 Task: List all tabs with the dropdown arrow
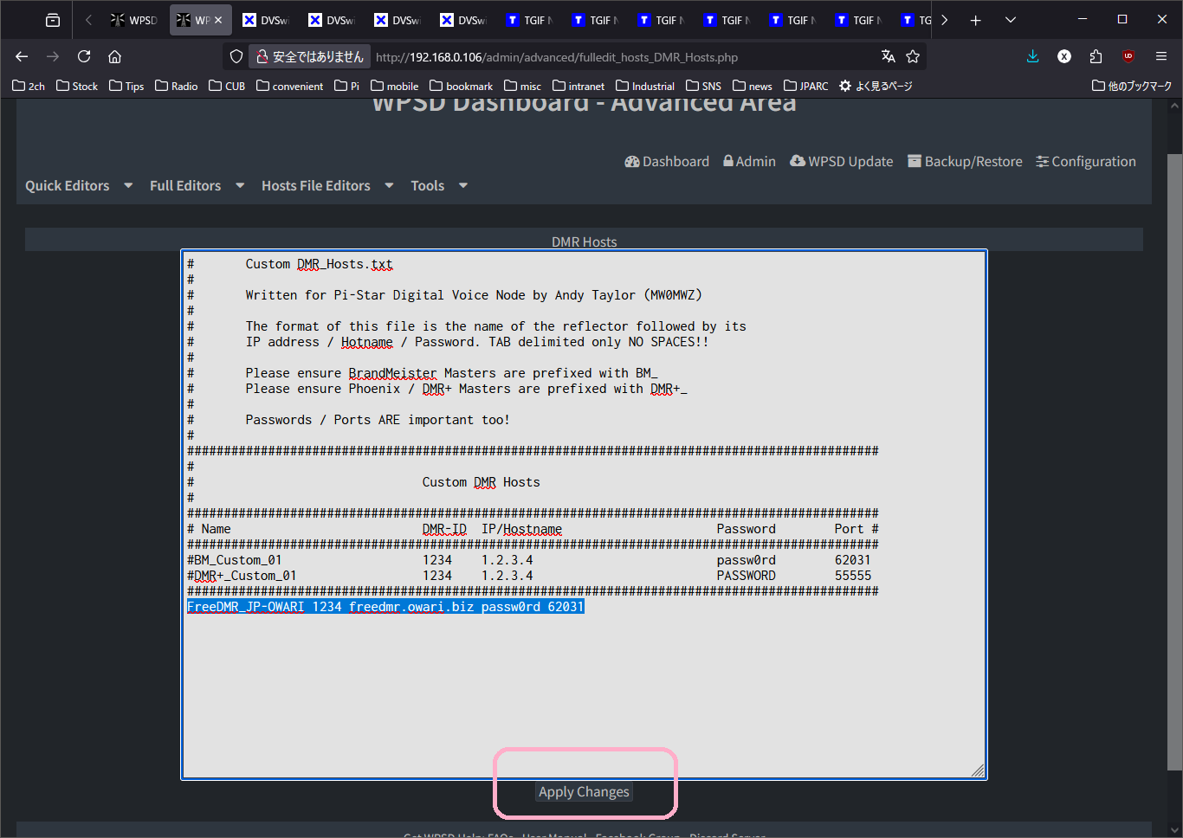(1010, 20)
